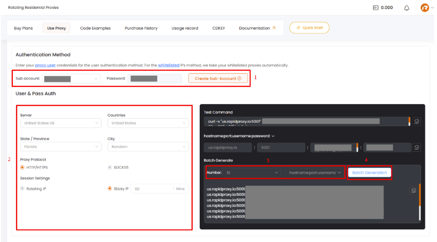The image size is (437, 242).
Task: Open the Code Examples tab
Action: 96,28
